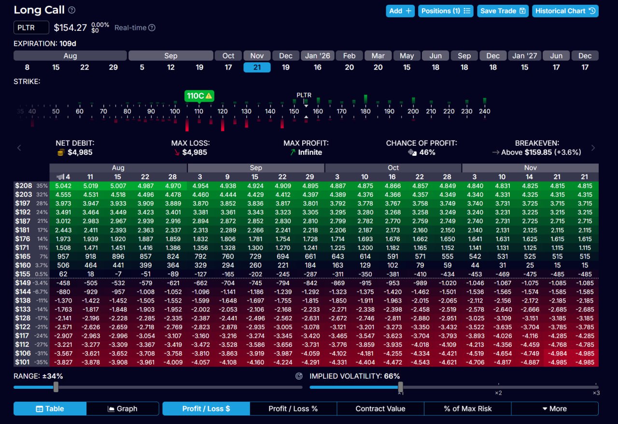Select the % of Max Risk tab
The image size is (618, 424).
pyautogui.click(x=467, y=409)
